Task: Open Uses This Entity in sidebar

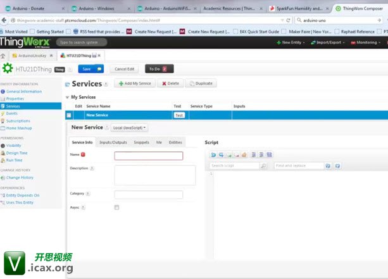Action: pos(20,202)
